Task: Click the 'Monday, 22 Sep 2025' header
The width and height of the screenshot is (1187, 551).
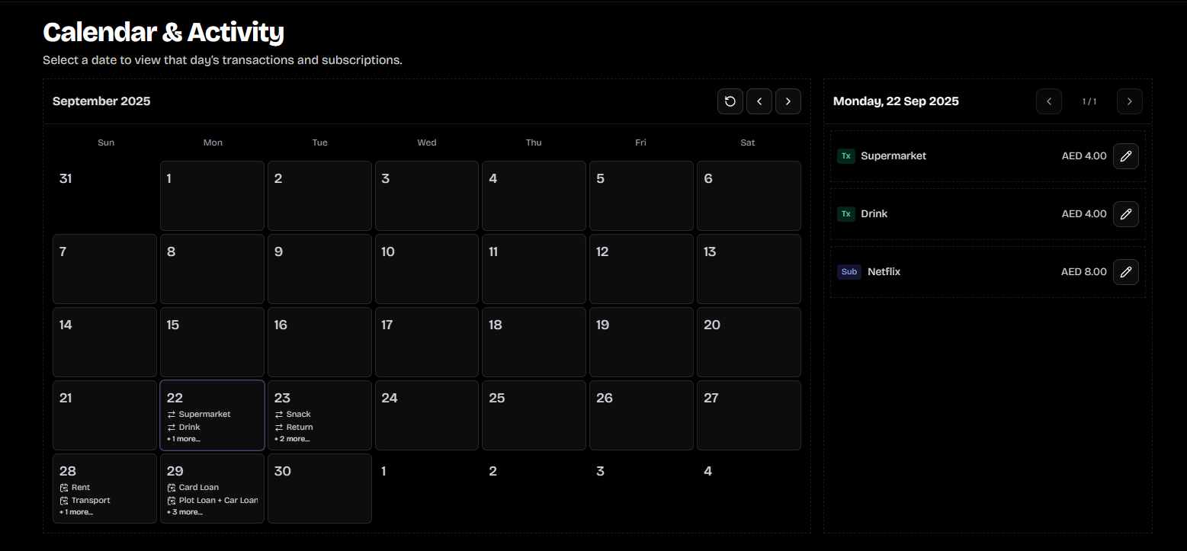Action: click(896, 101)
